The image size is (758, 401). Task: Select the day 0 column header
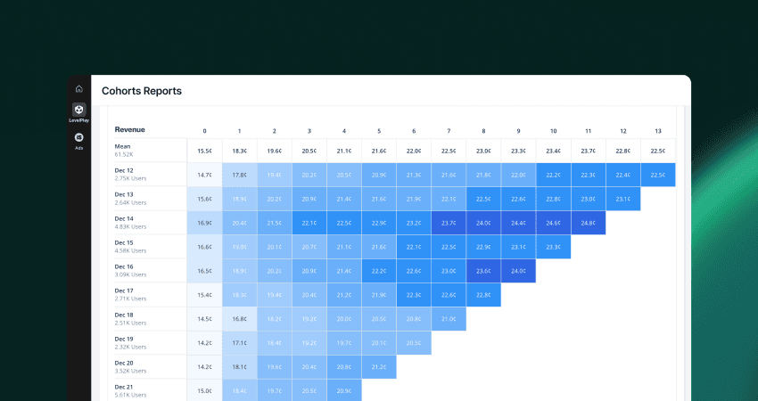click(204, 131)
